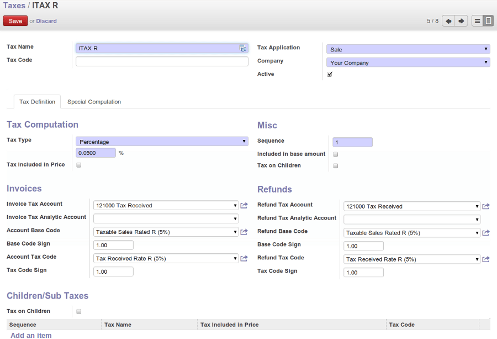The image size is (497, 339).
Task: Enable Tax Included in Price
Action: click(78, 165)
